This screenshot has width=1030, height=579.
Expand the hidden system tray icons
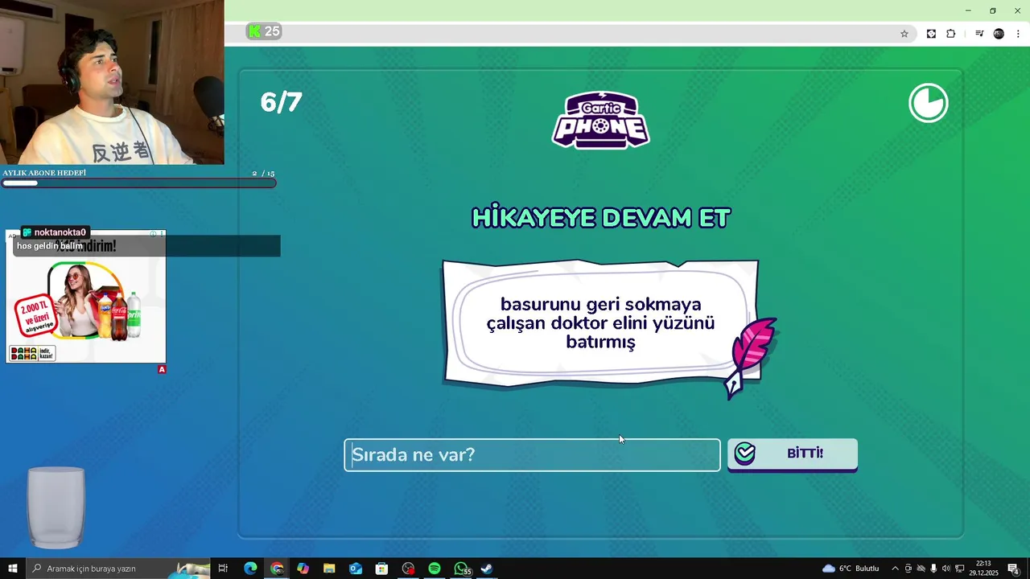click(895, 569)
